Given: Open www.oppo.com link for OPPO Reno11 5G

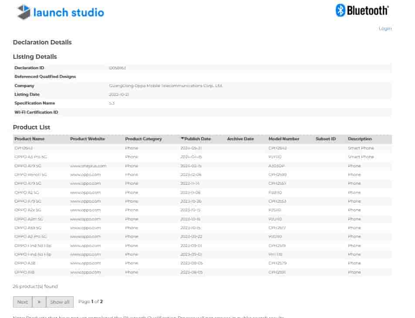Looking at the screenshot, I should [x=85, y=175].
